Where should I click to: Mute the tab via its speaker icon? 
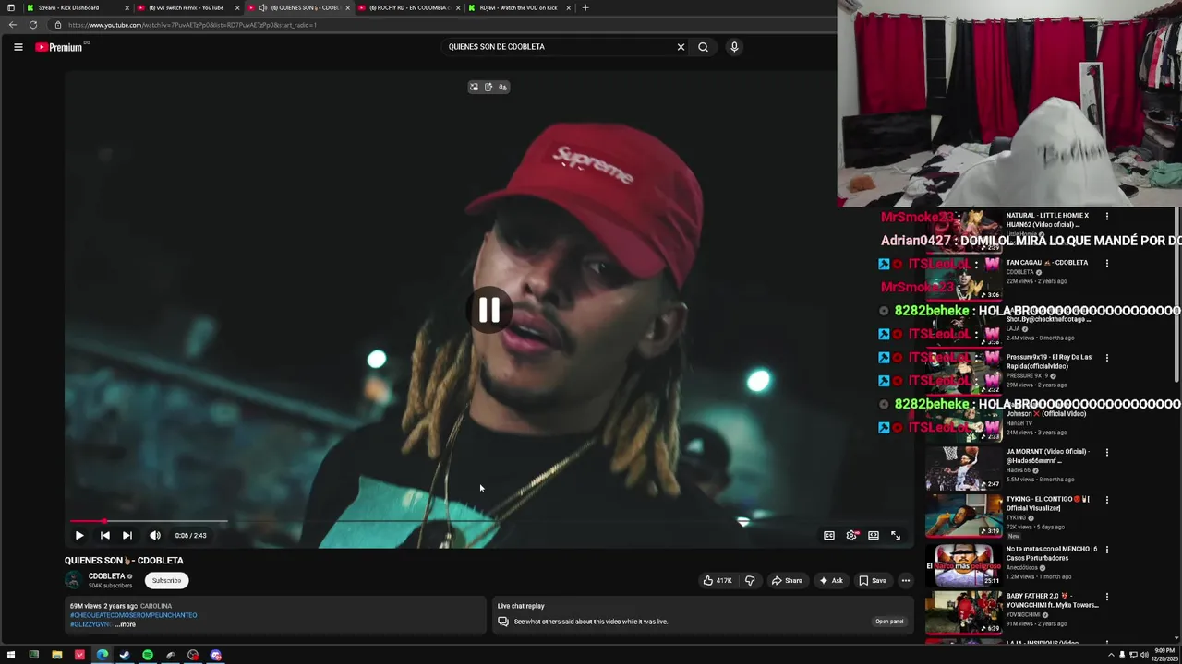pos(263,7)
